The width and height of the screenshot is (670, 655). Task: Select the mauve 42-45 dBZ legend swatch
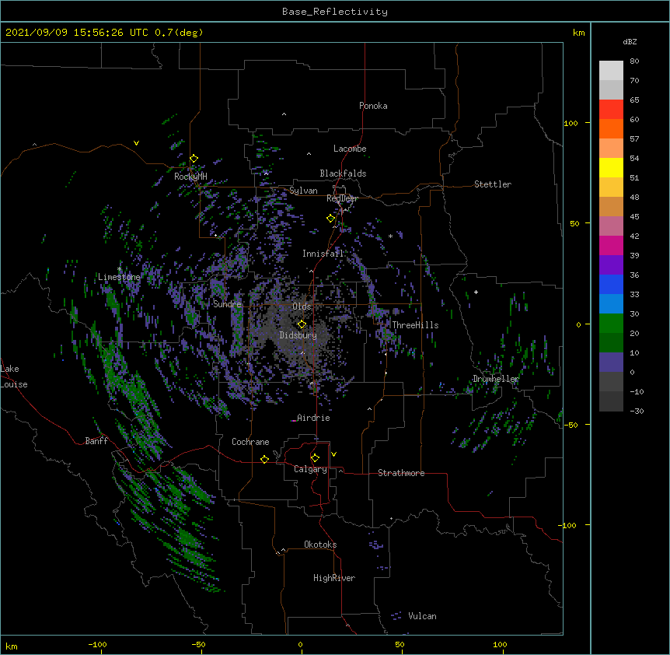(611, 226)
